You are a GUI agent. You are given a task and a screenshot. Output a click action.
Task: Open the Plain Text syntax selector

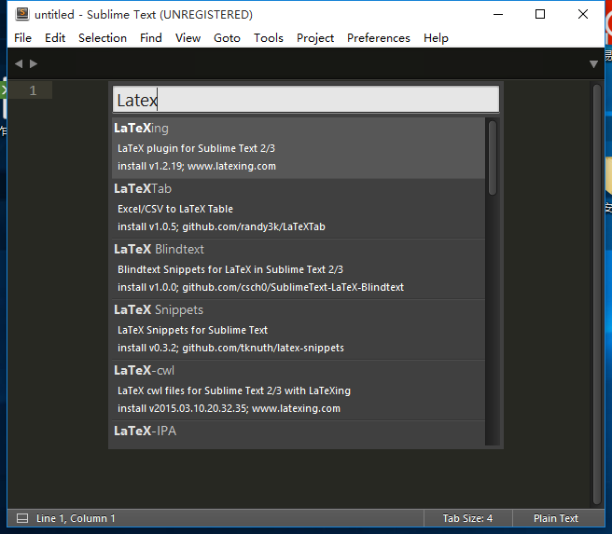[556, 518]
